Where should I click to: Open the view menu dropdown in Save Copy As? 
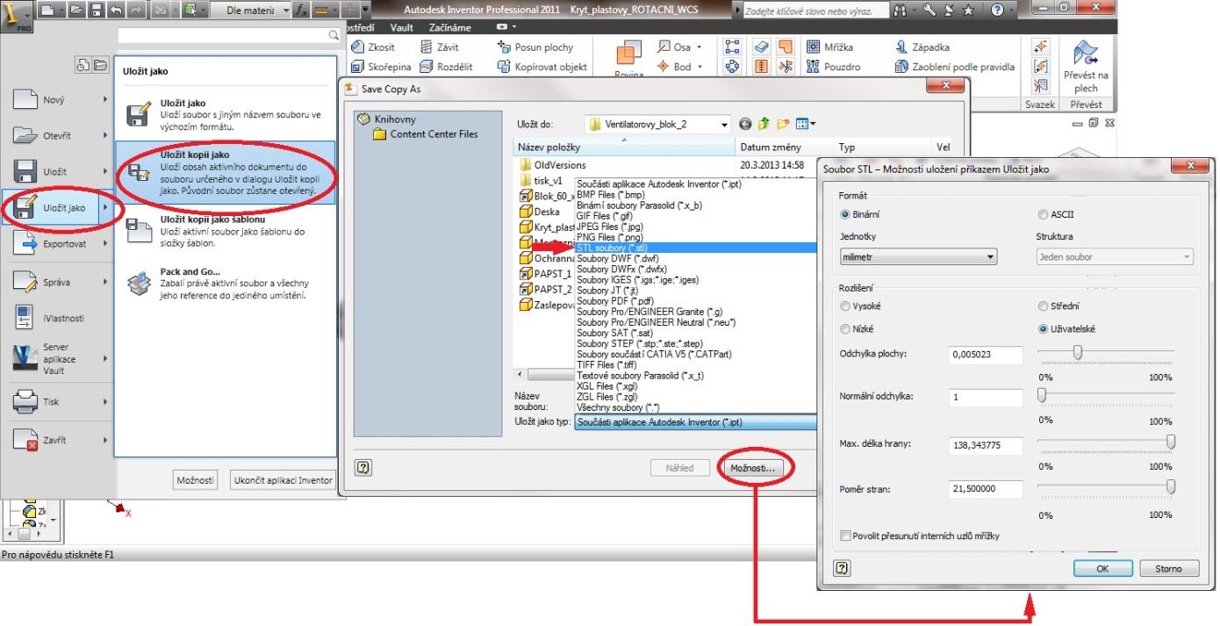806,125
